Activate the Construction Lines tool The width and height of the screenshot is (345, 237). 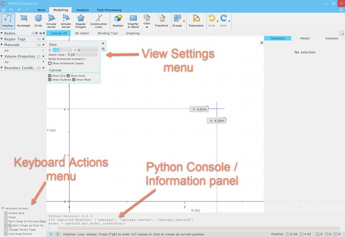(99, 21)
